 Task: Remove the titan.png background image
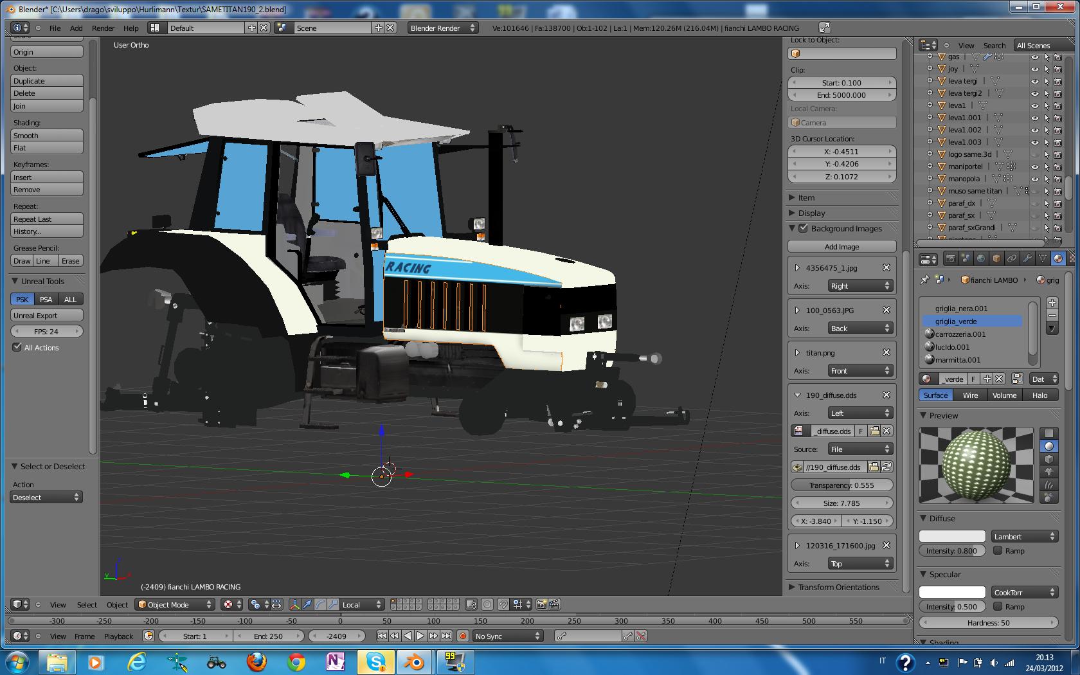[x=887, y=352]
